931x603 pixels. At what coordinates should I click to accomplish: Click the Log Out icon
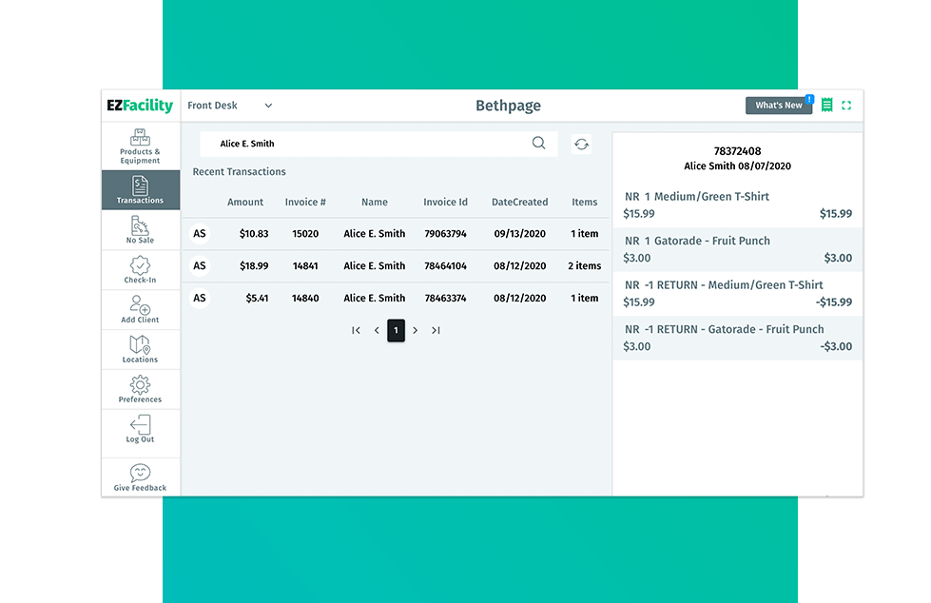point(140,429)
